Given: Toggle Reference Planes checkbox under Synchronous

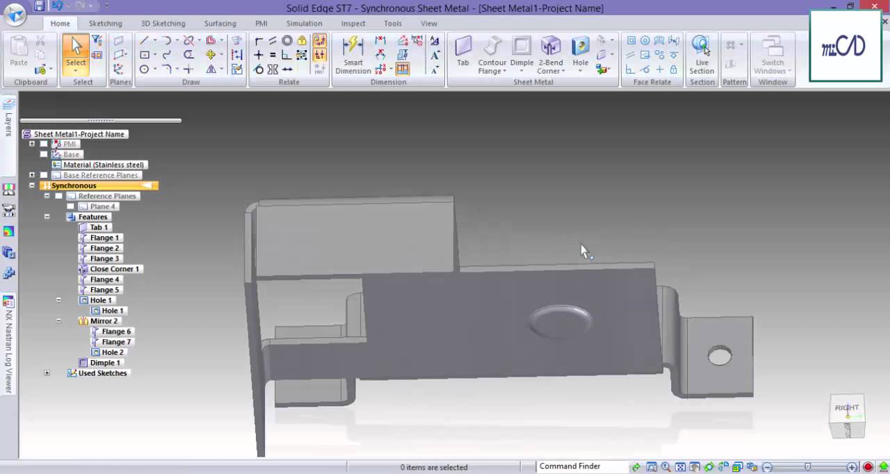Looking at the screenshot, I should coord(59,196).
